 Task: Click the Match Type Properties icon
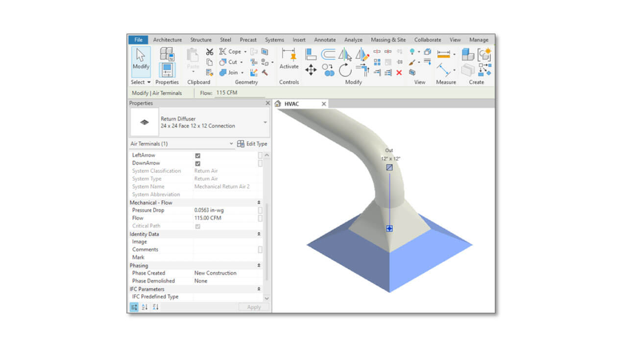(x=210, y=72)
